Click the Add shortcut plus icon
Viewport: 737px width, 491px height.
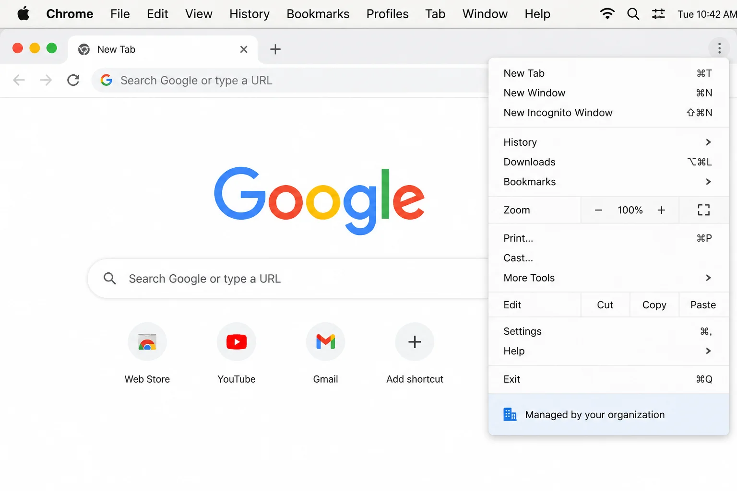coord(415,342)
